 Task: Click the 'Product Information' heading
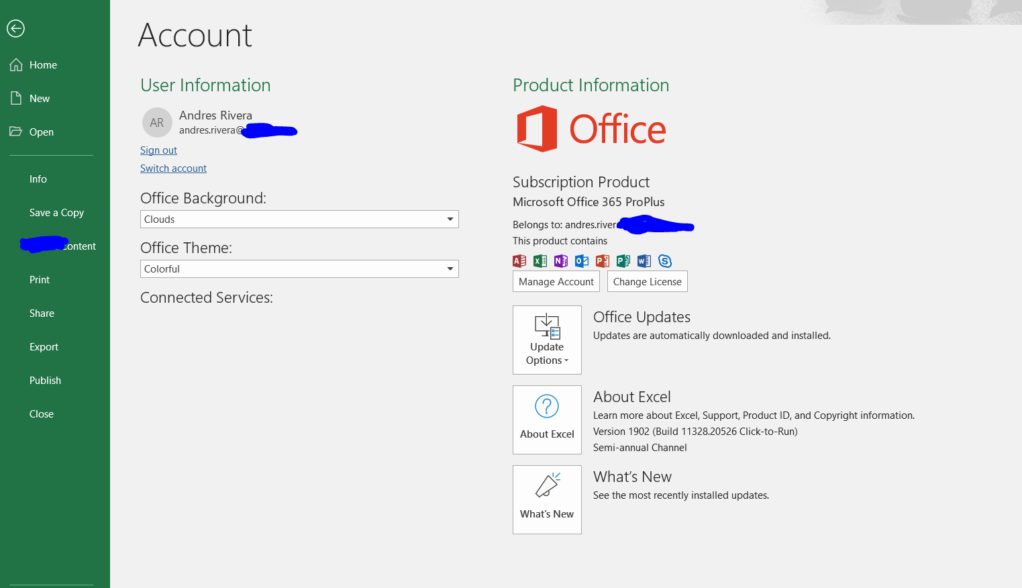pyautogui.click(x=591, y=85)
